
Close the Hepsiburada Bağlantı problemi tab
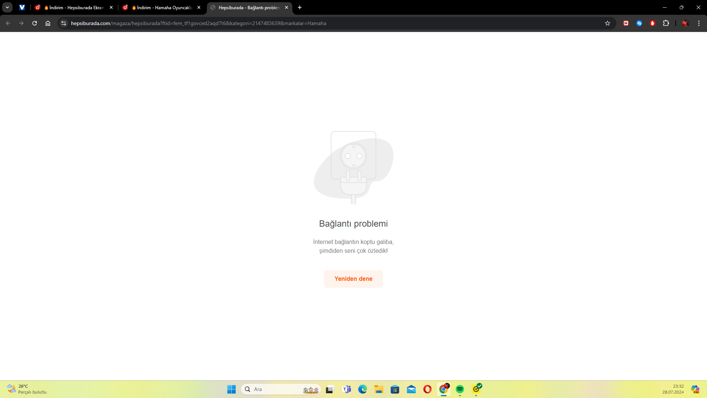[x=286, y=7]
